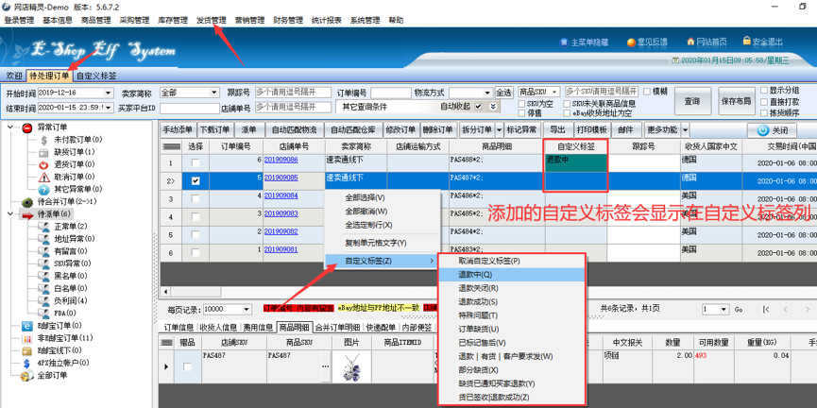The height and width of the screenshot is (408, 817).
Task: Click the abnormal orders red stop icon
Action: tap(27, 128)
